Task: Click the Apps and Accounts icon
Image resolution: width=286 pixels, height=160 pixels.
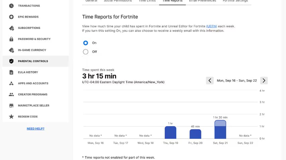Action: coord(11,83)
